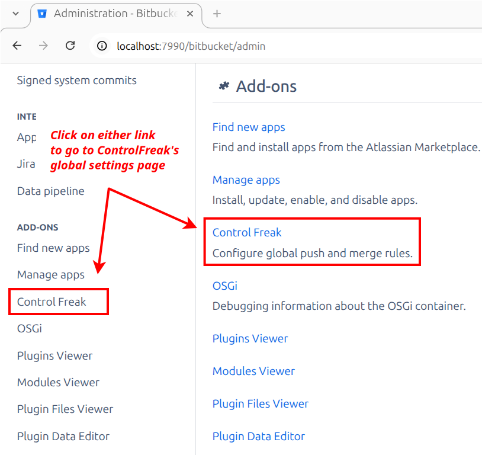
Task: Open Control Freak in the sidebar
Action: click(52, 302)
